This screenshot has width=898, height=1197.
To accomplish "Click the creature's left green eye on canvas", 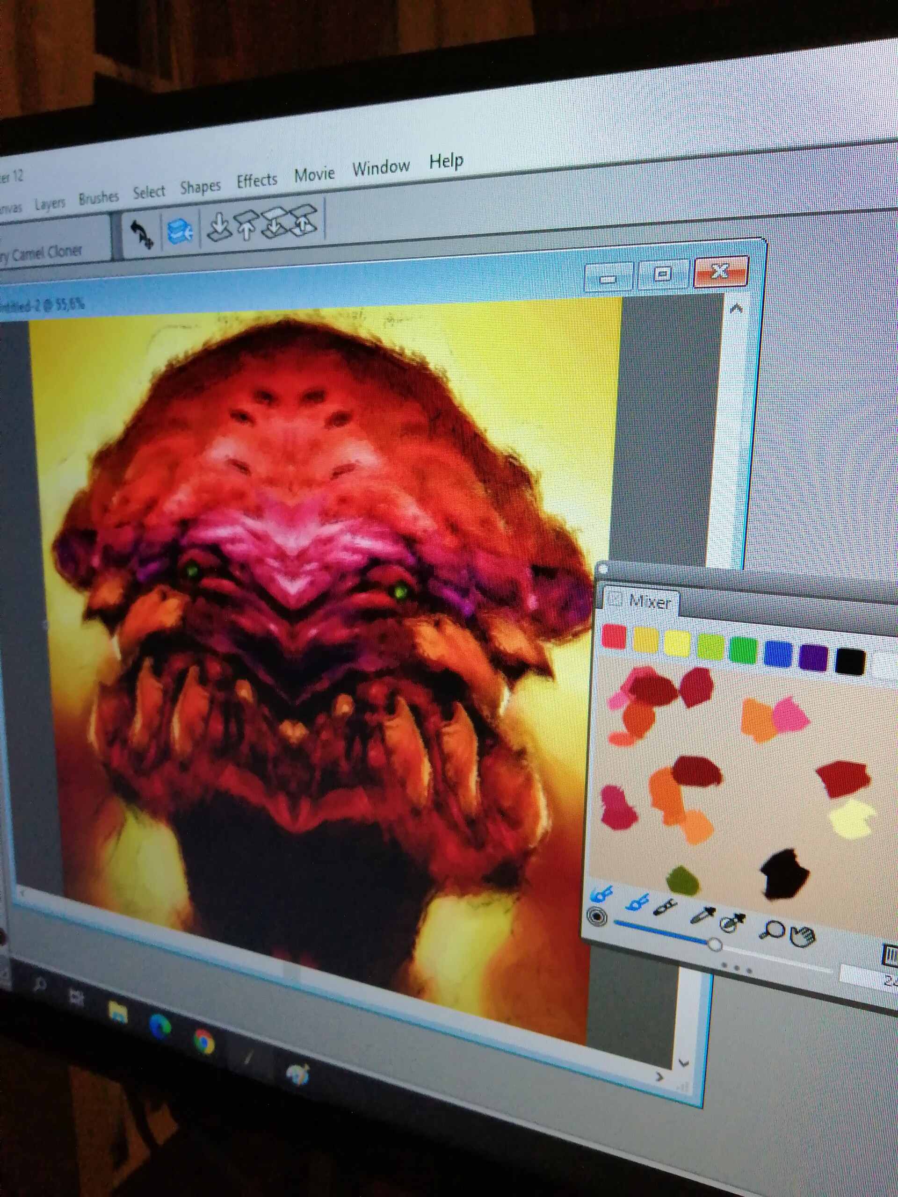I will point(193,570).
